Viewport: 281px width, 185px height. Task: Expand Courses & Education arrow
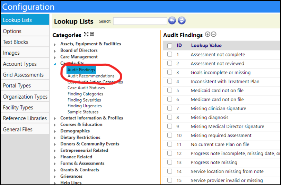tap(55, 125)
